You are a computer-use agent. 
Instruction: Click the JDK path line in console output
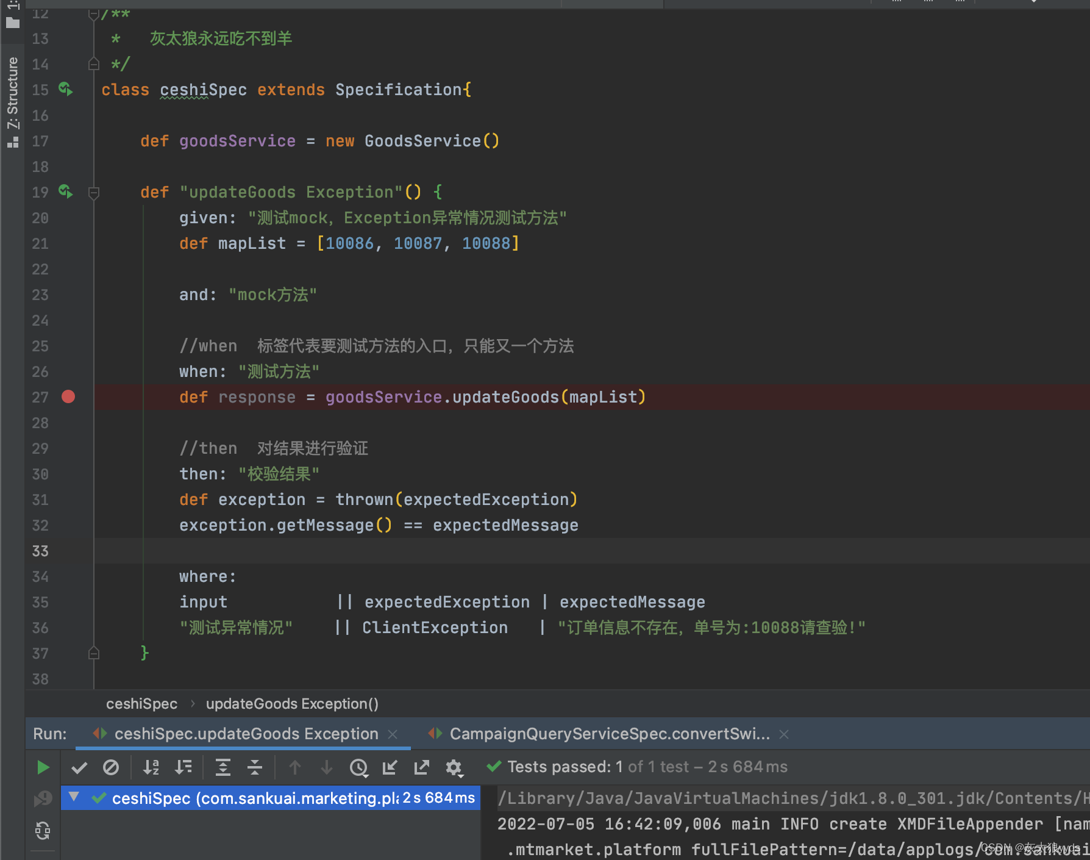pos(794,798)
